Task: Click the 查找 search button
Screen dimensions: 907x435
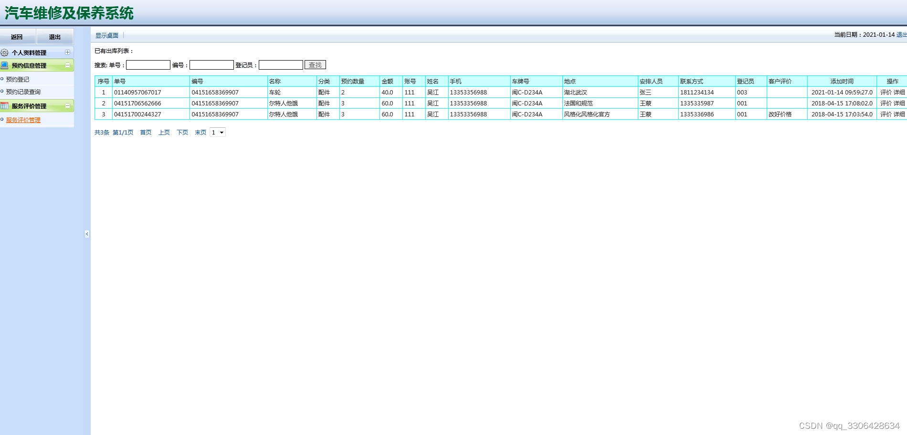Action: [x=315, y=65]
